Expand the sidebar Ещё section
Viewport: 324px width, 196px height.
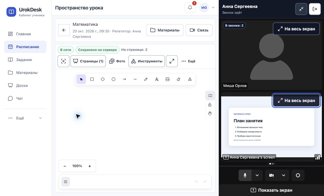tap(25, 118)
